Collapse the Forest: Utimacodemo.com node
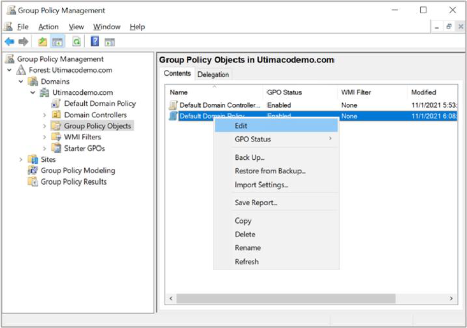Viewport: 467px width, 328px height. click(x=10, y=70)
